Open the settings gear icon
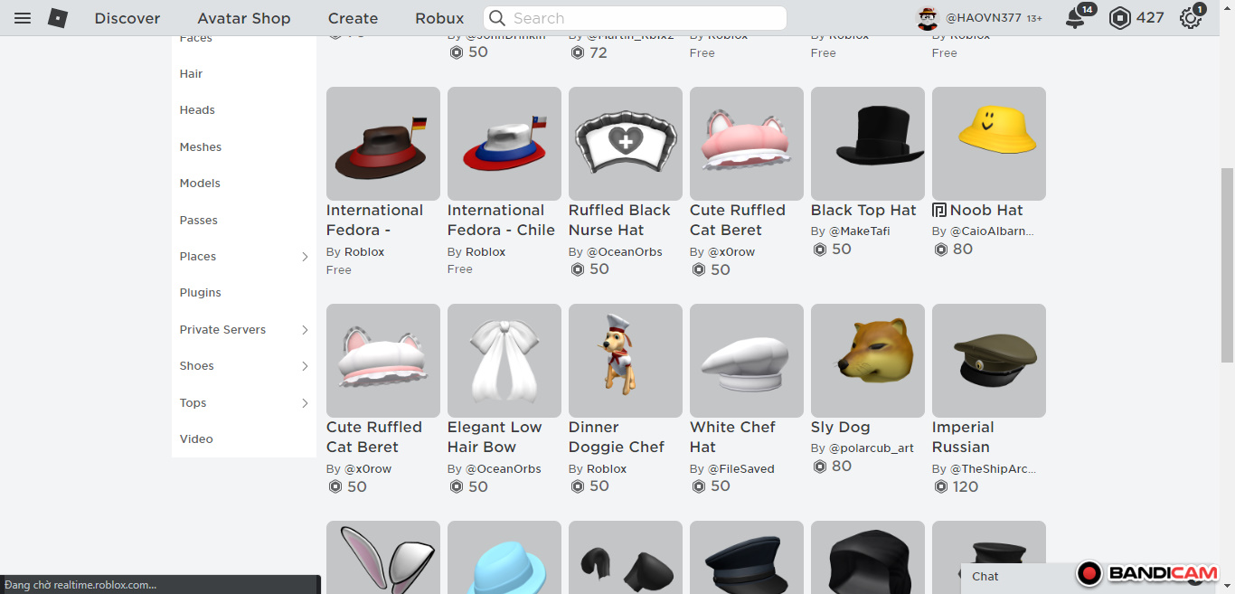The width and height of the screenshot is (1235, 594). pyautogui.click(x=1191, y=18)
